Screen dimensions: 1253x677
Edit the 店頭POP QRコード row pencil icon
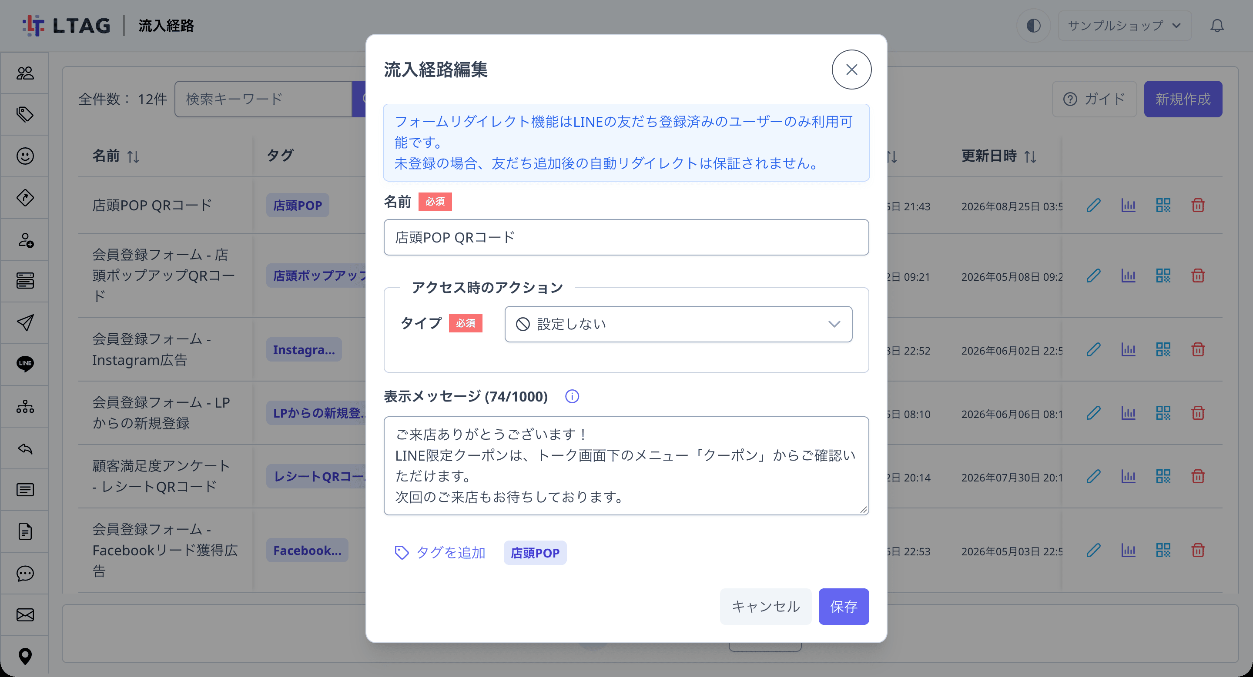[x=1093, y=206]
